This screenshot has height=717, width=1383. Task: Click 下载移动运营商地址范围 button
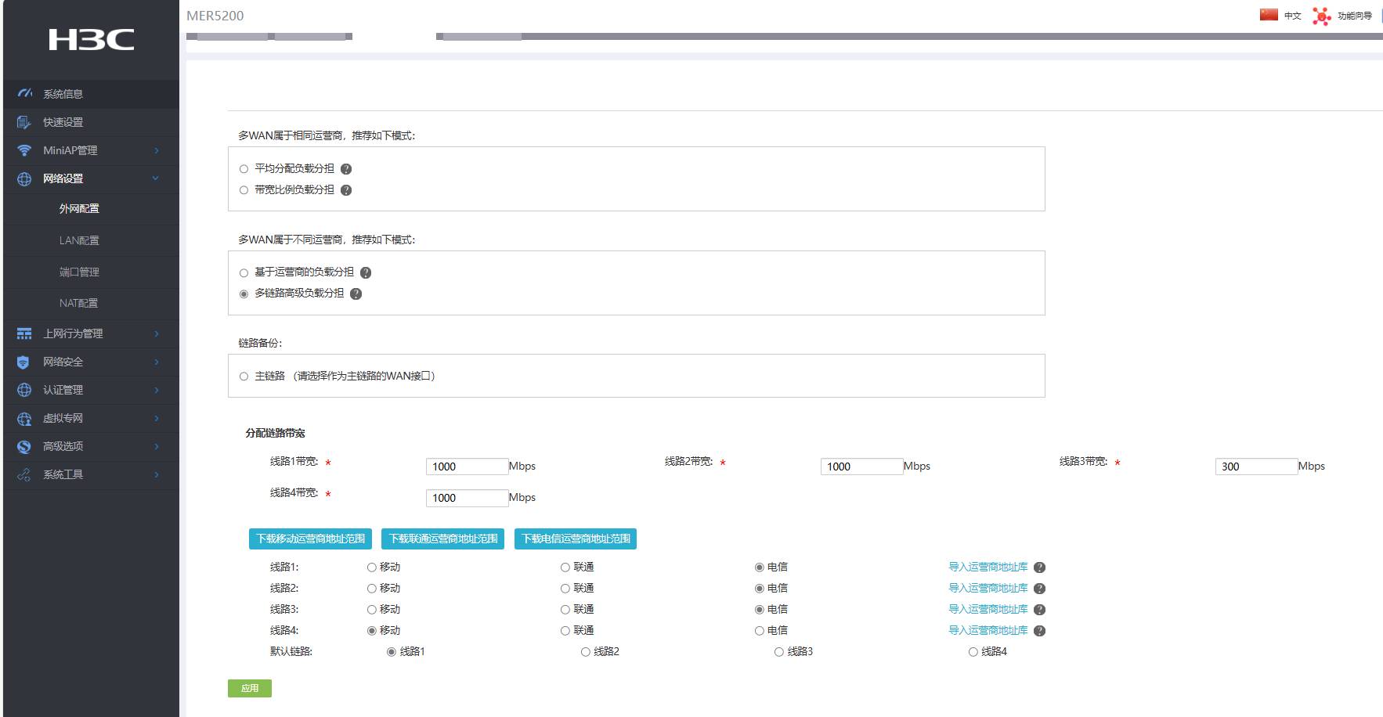click(x=310, y=539)
